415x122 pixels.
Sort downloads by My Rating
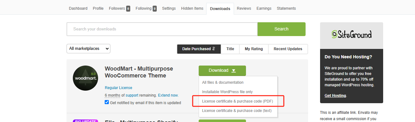254,49
